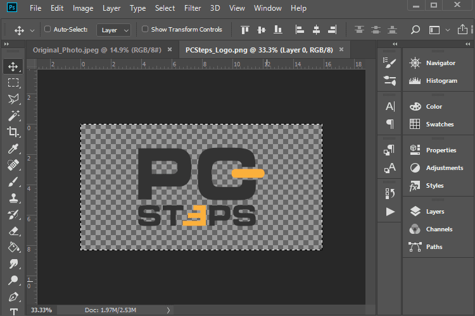Expand the narrow icon panel dock
This screenshot has width=475, height=316.
pos(395,44)
